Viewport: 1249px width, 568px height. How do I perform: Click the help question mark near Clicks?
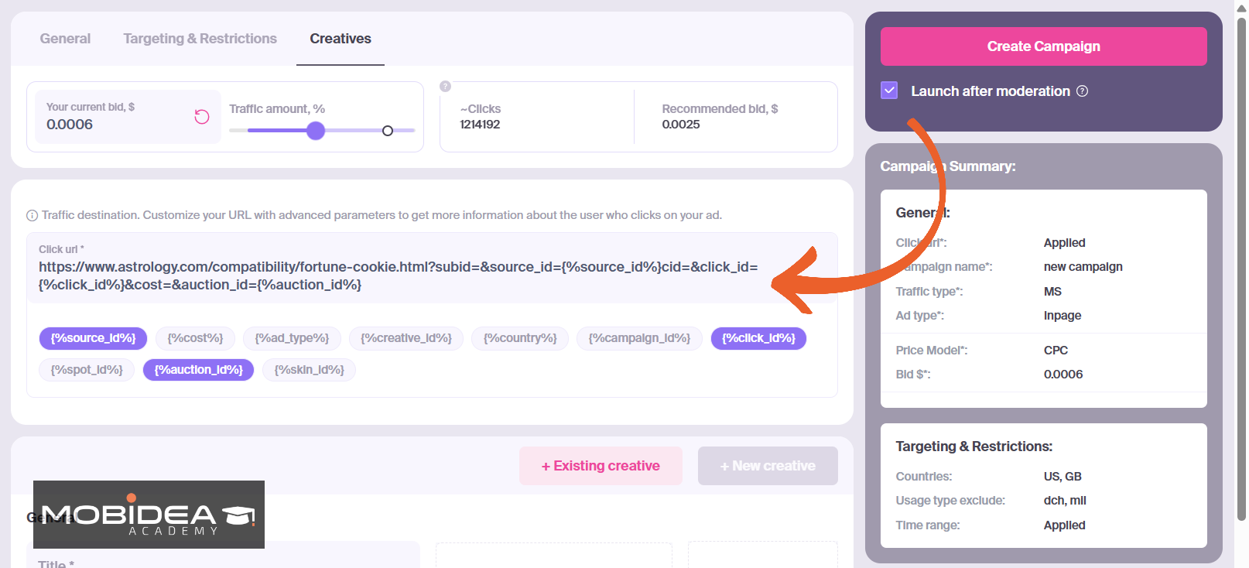pyautogui.click(x=445, y=87)
